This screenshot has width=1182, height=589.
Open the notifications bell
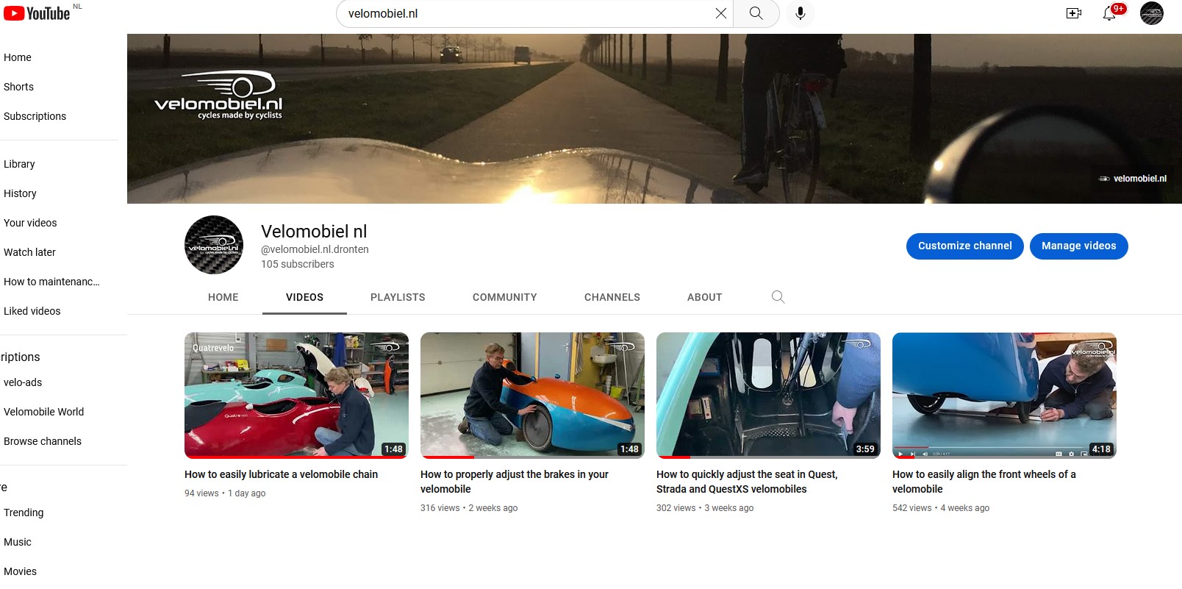coord(1109,13)
